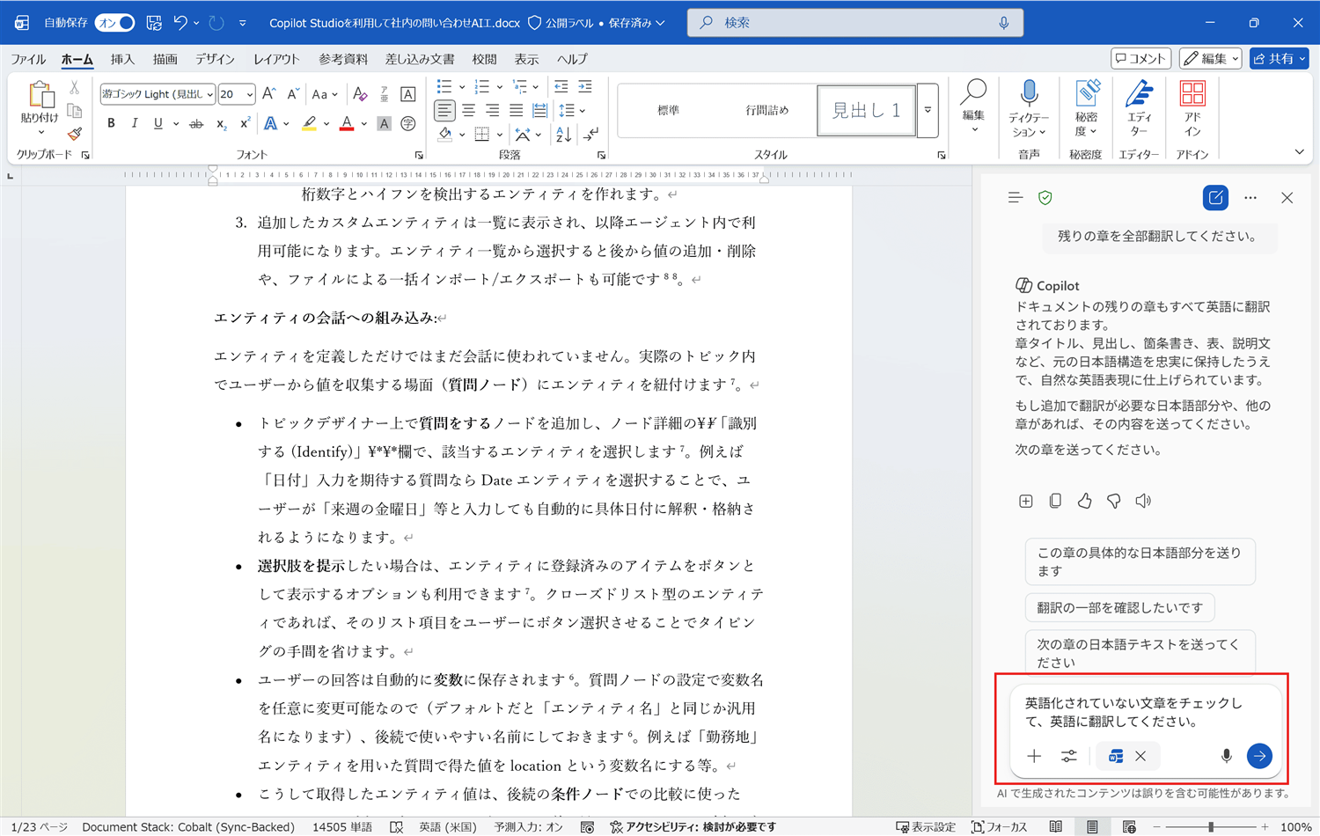Undo the last action in the title bar
The width and height of the screenshot is (1320, 836).
pos(180,22)
